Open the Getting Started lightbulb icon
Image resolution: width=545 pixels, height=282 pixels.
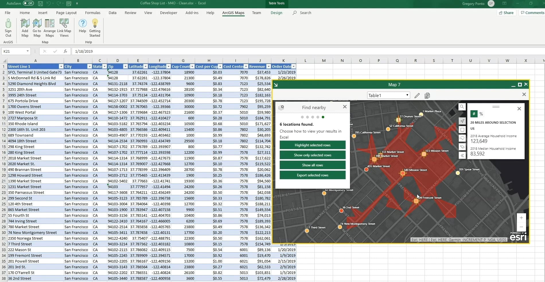pos(95,28)
